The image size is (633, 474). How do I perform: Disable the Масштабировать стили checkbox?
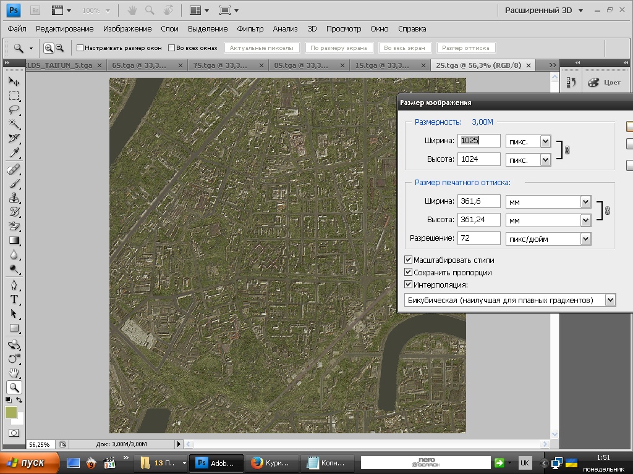pos(408,260)
